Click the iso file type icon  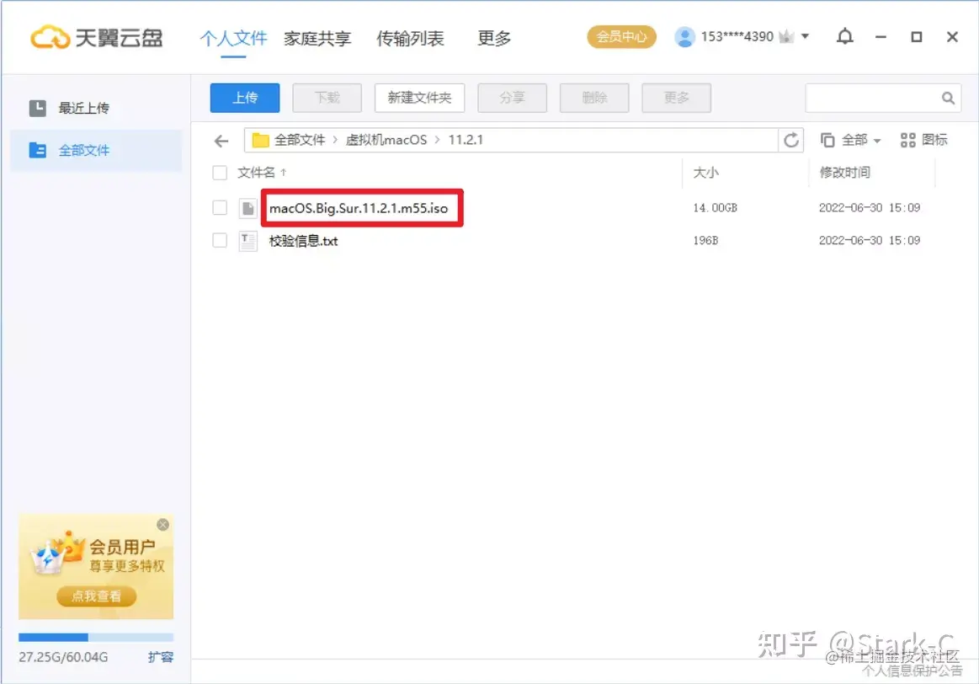247,208
